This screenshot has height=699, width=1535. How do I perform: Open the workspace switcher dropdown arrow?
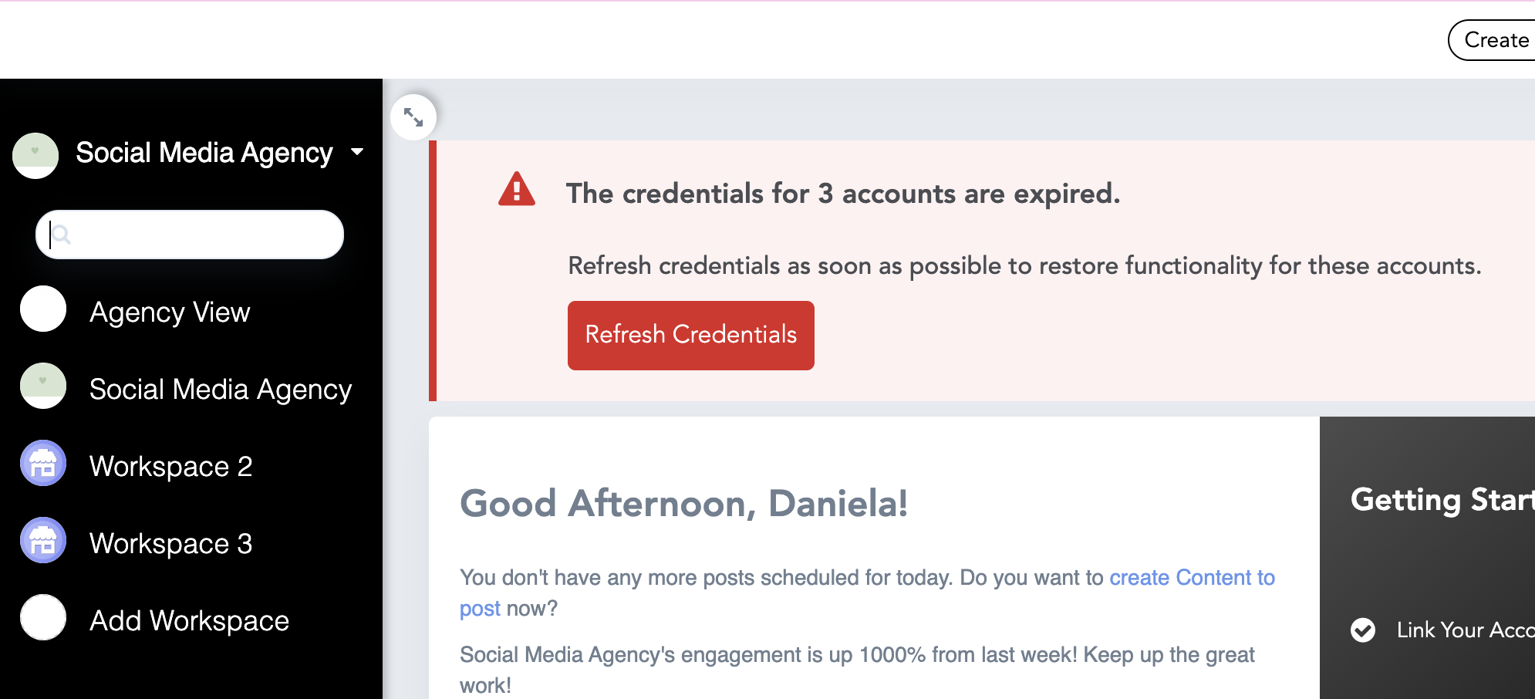[x=357, y=152]
